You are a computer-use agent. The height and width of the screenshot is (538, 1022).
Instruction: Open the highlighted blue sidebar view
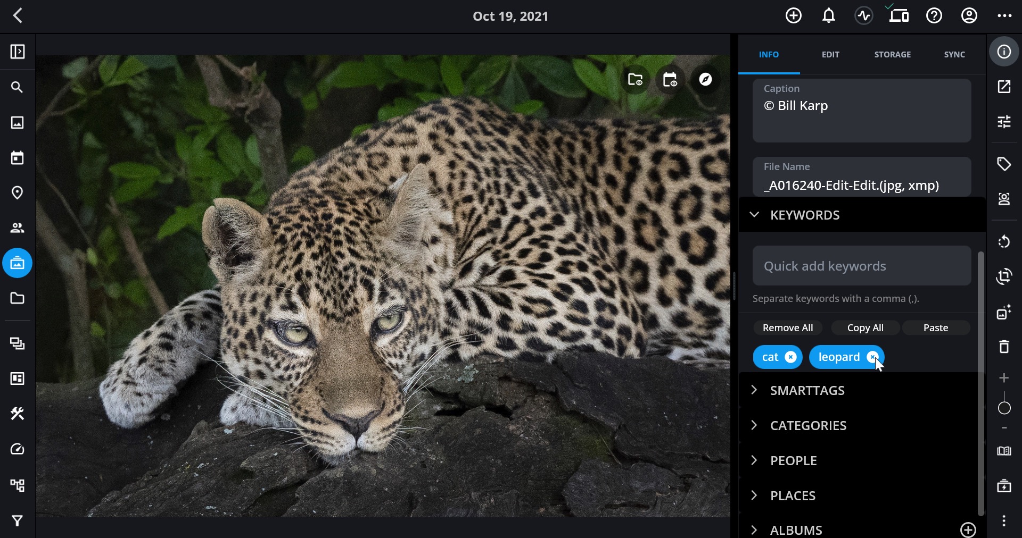point(18,263)
